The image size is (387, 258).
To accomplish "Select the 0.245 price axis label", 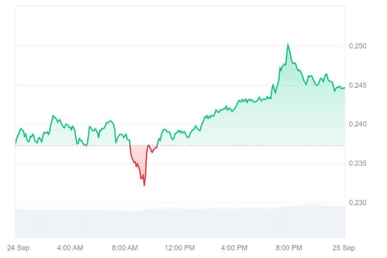I will tap(358, 85).
